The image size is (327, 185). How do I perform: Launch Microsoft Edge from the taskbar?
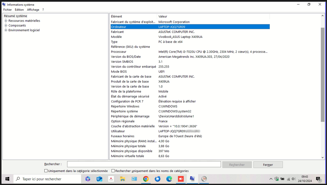(x=169, y=179)
